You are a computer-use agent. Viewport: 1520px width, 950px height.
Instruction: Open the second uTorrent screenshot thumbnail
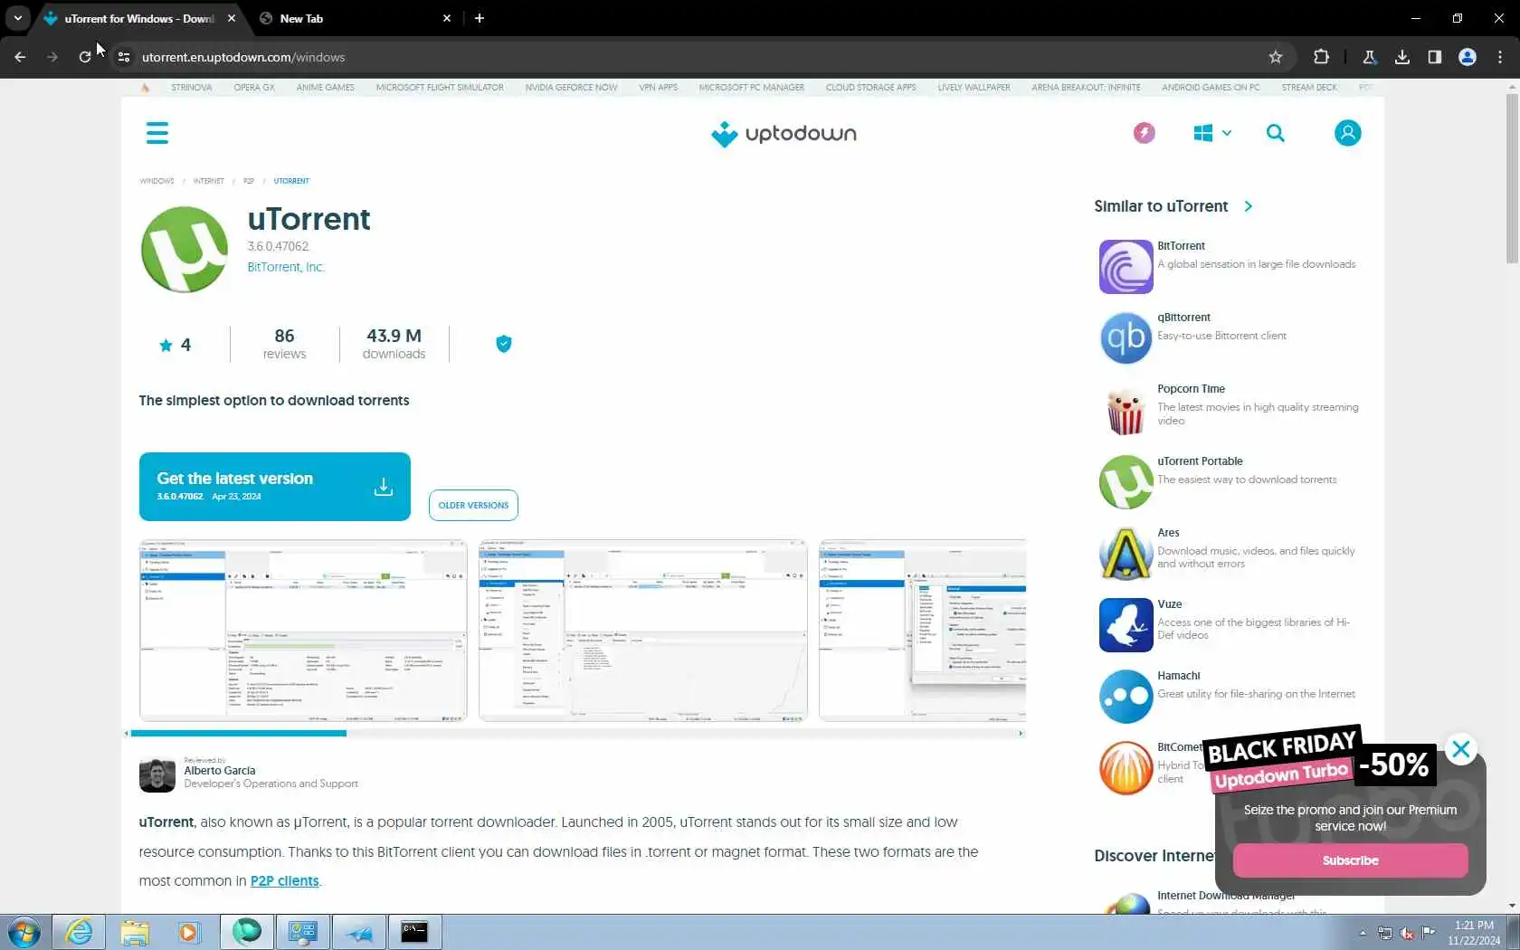[x=642, y=631]
